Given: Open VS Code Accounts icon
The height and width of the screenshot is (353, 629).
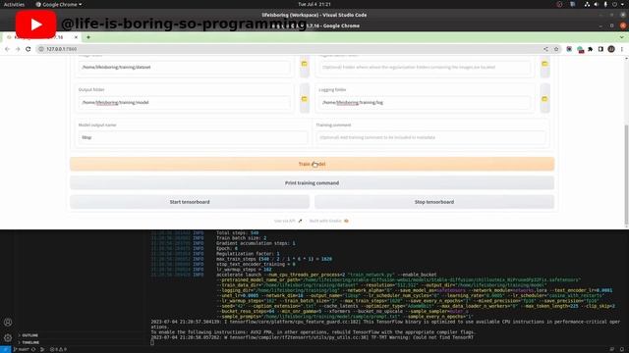Looking at the screenshot, I should (x=8, y=323).
